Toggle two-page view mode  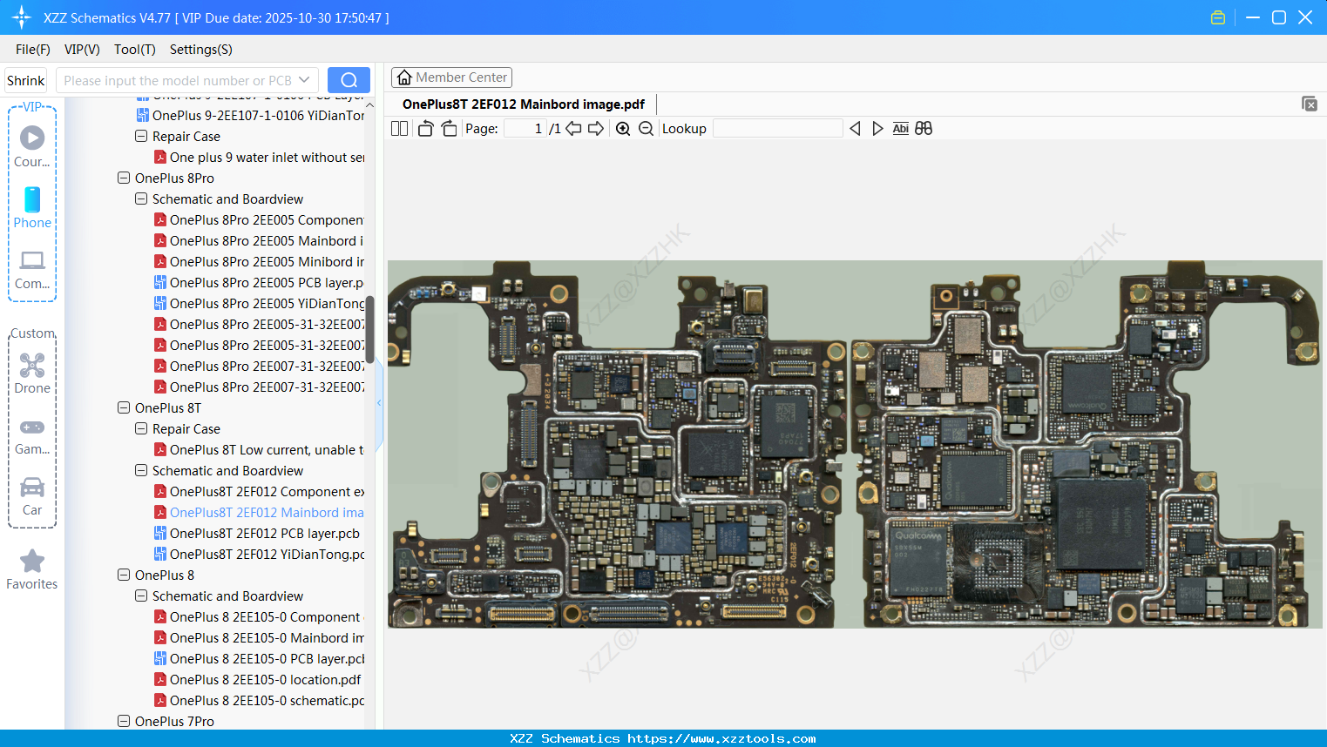click(398, 128)
